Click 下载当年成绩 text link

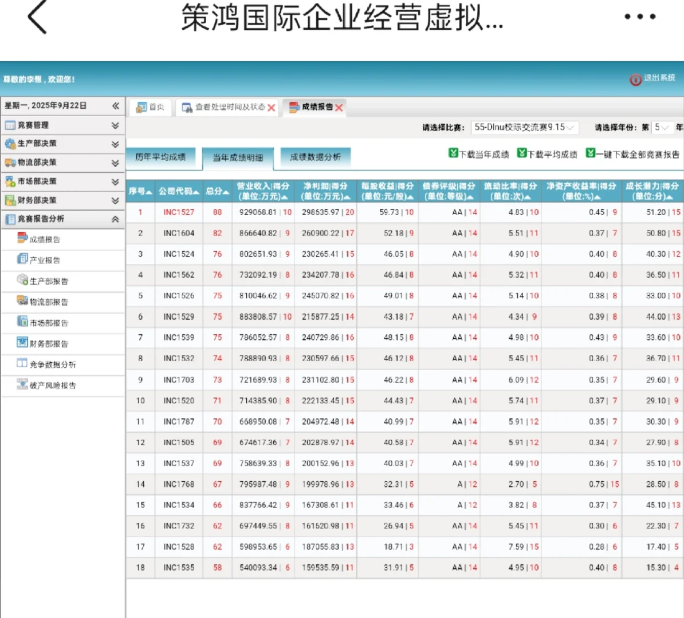pos(483,154)
